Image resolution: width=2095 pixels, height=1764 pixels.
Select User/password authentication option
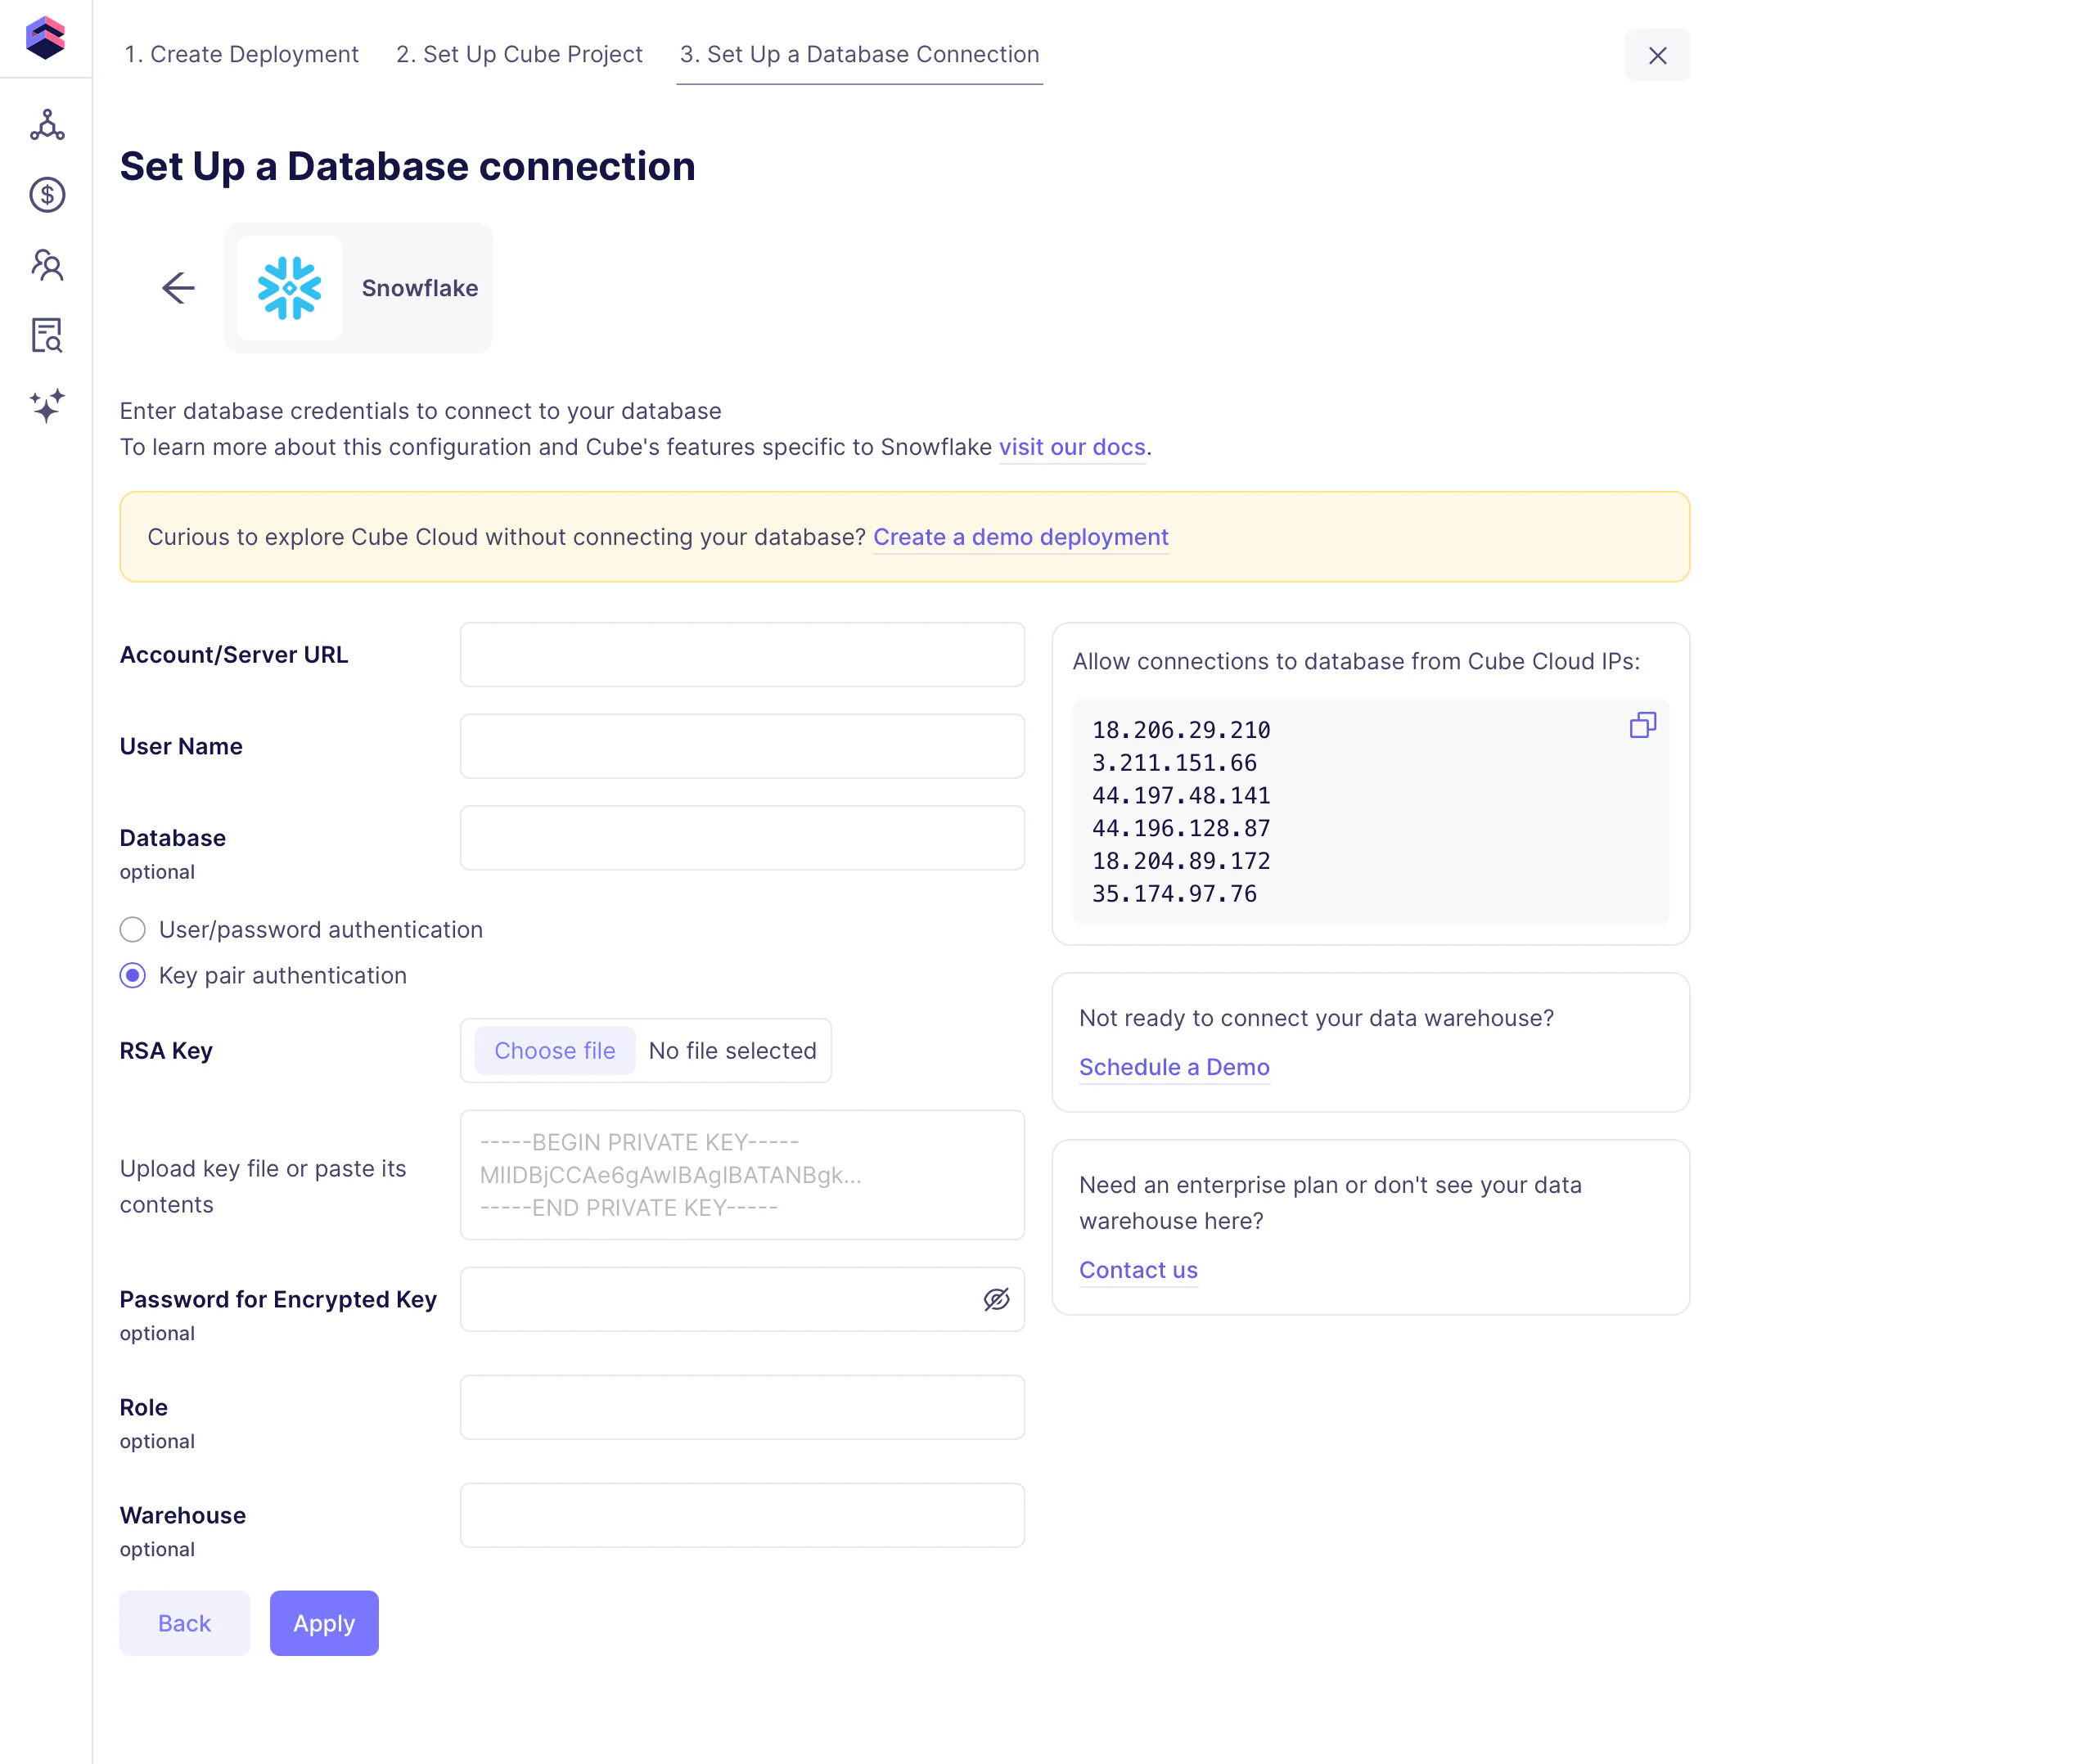(x=133, y=930)
